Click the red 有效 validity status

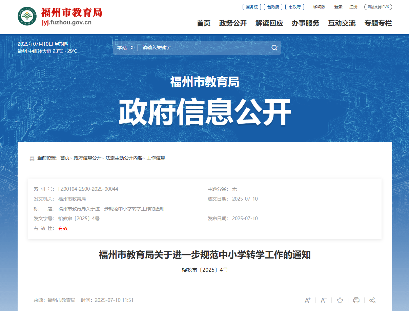pyautogui.click(x=63, y=228)
